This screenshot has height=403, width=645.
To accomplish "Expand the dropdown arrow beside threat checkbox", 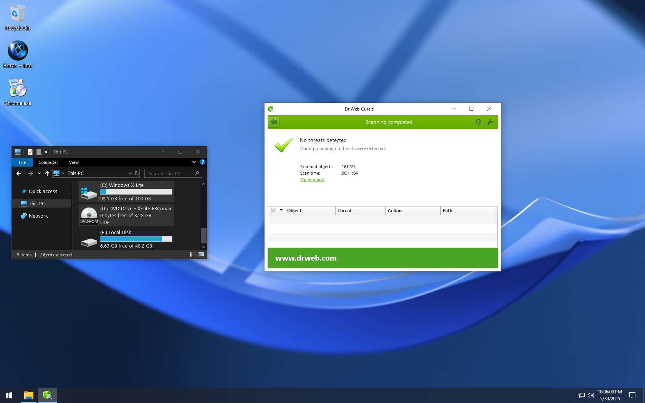I will point(281,210).
